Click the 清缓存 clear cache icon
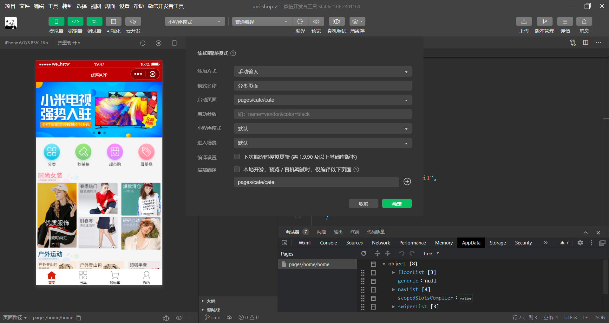 [357, 22]
